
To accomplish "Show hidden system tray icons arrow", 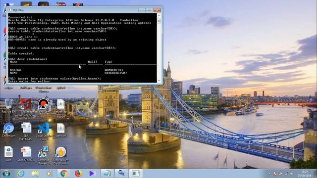I will pos(269,174).
